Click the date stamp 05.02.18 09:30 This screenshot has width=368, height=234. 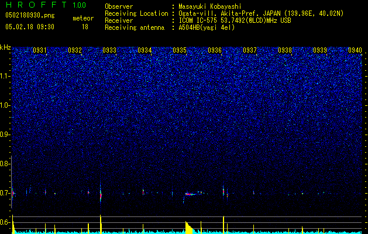(x=30, y=27)
